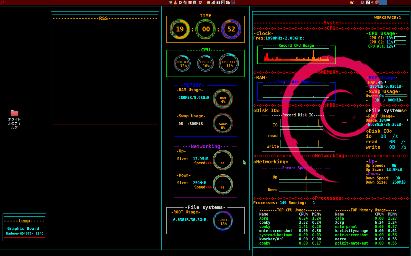The image size is (411, 256).
Task: Click the black 'a' application icon in panel
Action: coord(180,2)
